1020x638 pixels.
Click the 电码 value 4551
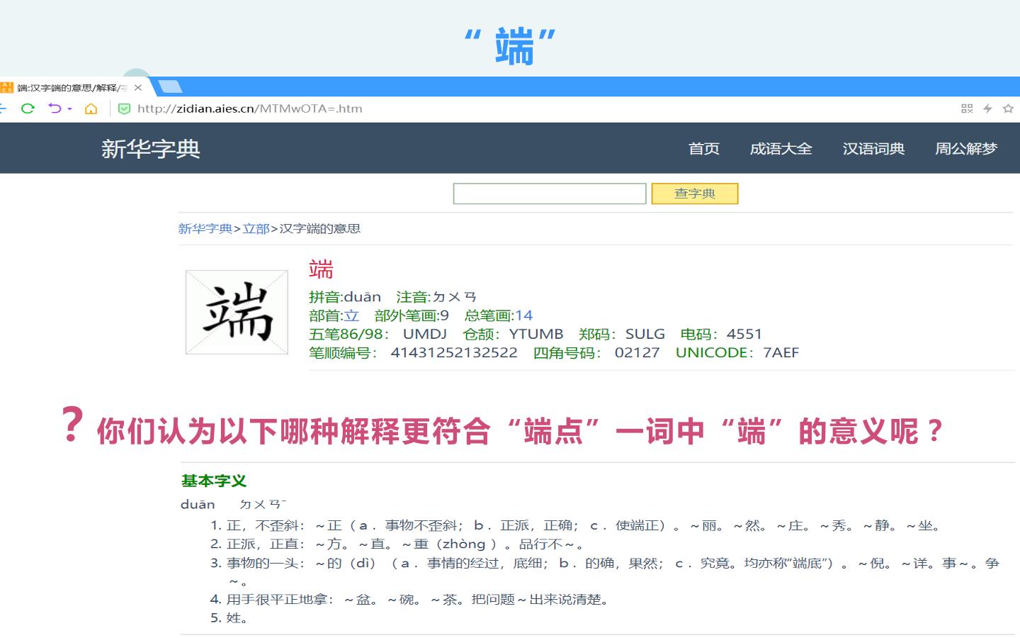(x=744, y=334)
